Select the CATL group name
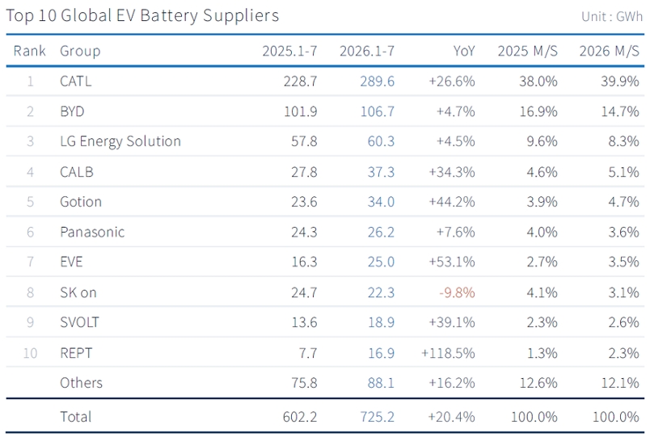The height and width of the screenshot is (437, 650). [75, 82]
